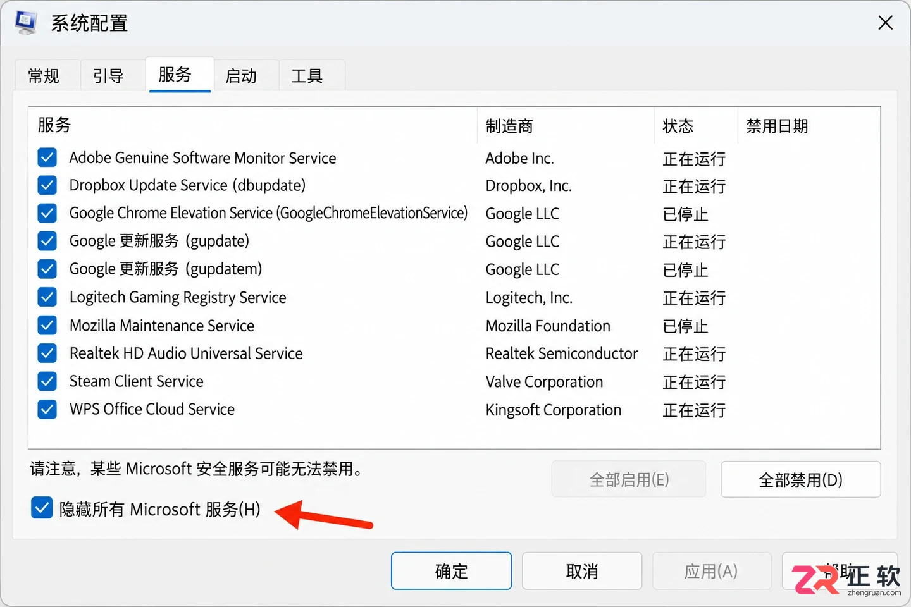
Task: Click the 取消 button
Action: coord(582,571)
